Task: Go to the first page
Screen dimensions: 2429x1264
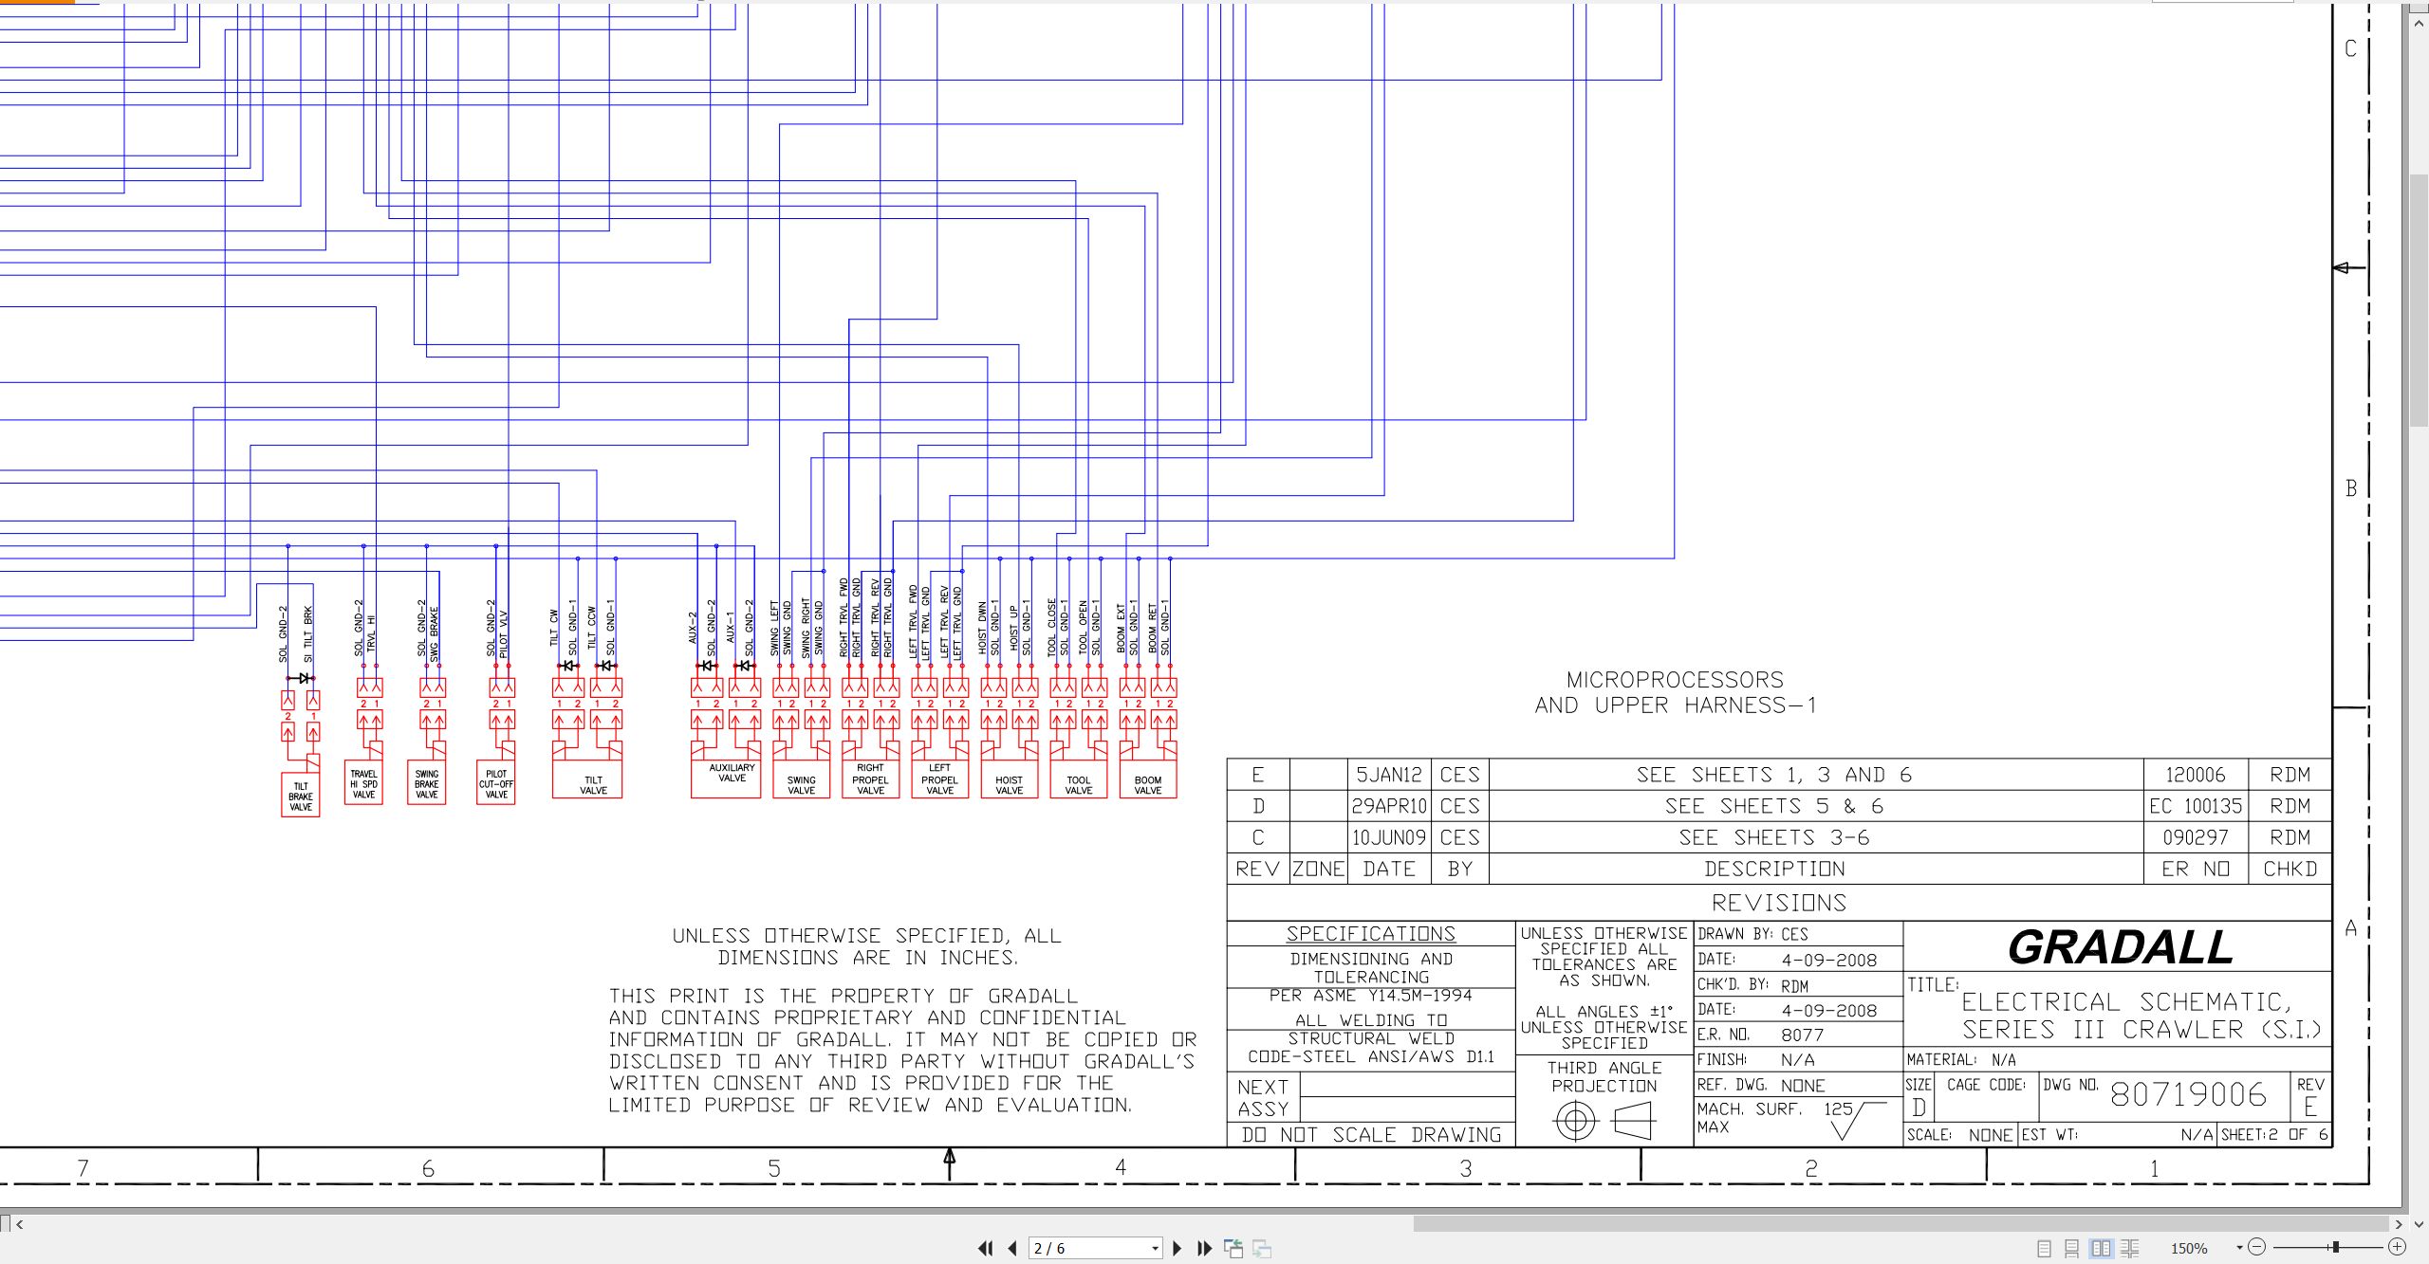Action: click(x=986, y=1248)
